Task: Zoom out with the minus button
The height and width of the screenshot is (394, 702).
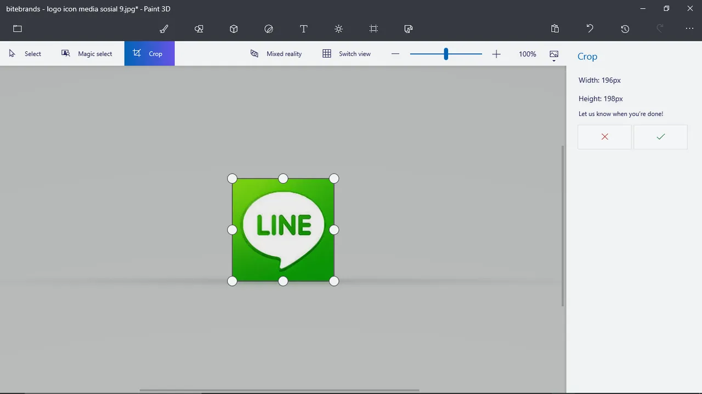Action: coord(395,54)
